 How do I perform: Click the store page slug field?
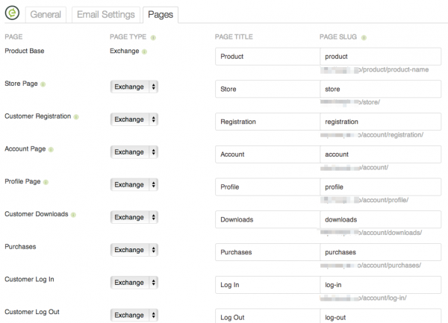point(381,89)
